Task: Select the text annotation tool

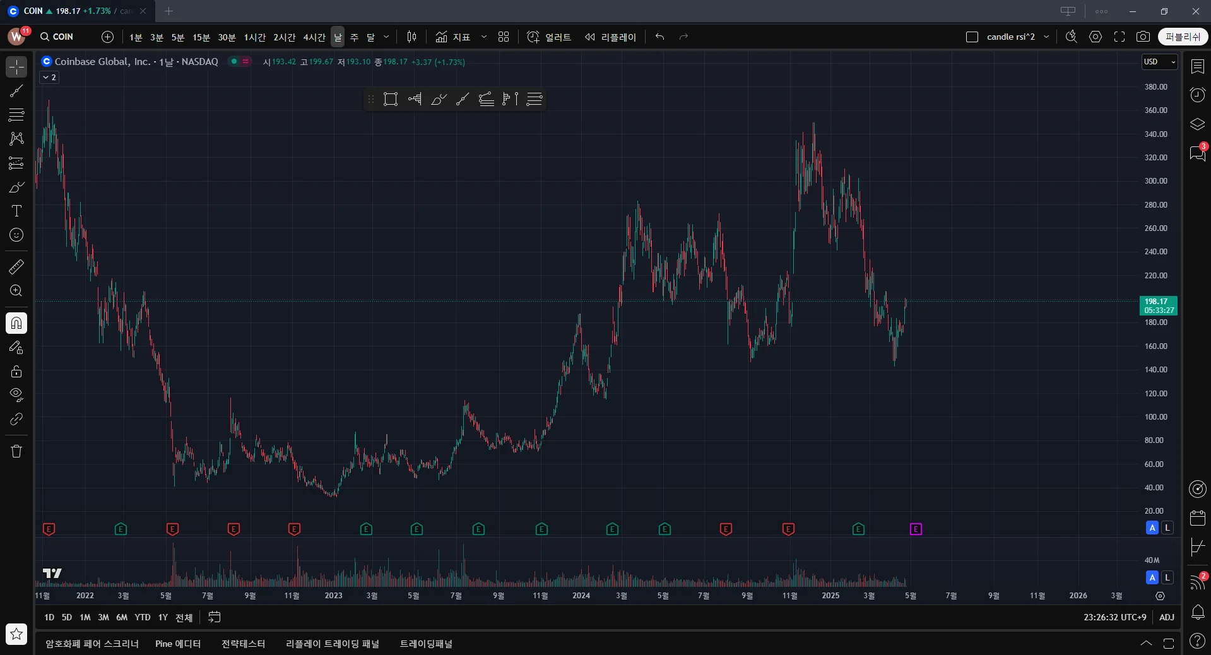Action: pyautogui.click(x=16, y=211)
